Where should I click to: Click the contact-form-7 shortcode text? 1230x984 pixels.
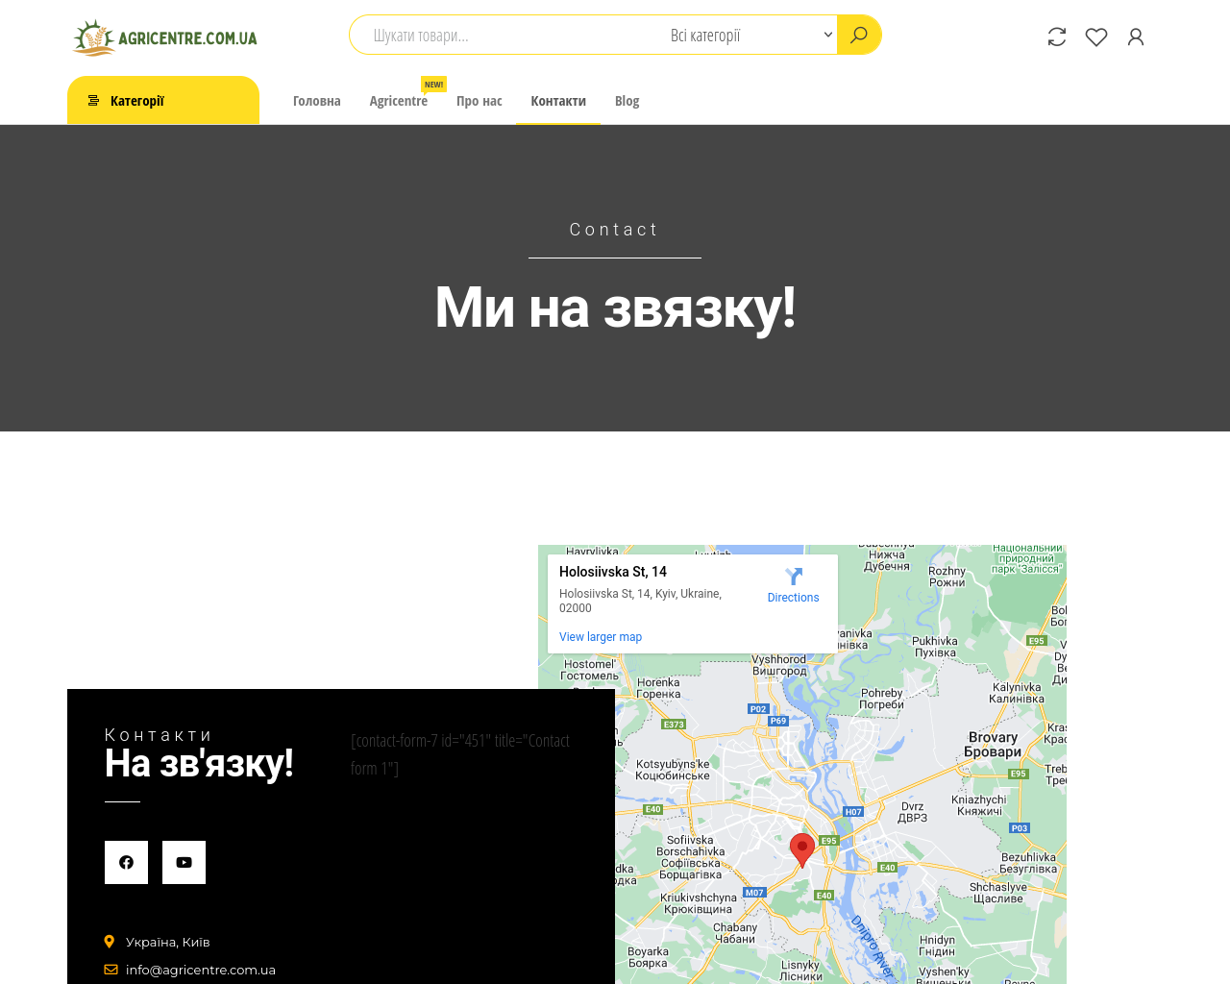coord(460,754)
